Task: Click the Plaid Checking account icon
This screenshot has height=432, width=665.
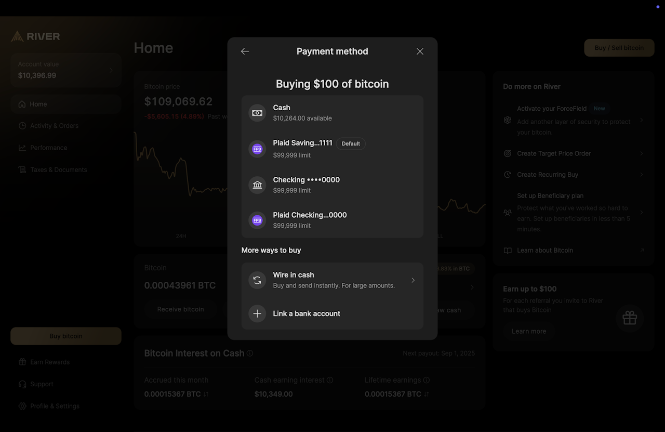Action: click(257, 220)
